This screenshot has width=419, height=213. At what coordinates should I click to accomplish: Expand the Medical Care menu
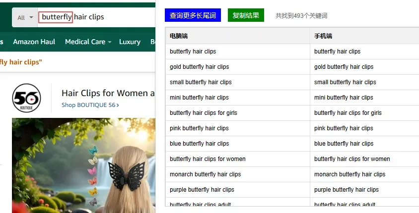(x=88, y=42)
